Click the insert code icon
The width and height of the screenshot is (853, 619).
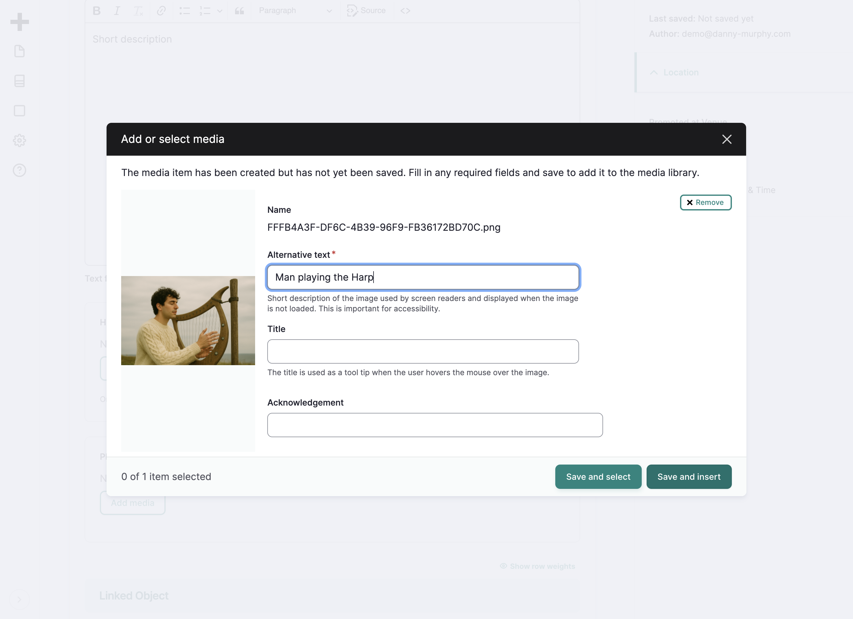(x=405, y=11)
